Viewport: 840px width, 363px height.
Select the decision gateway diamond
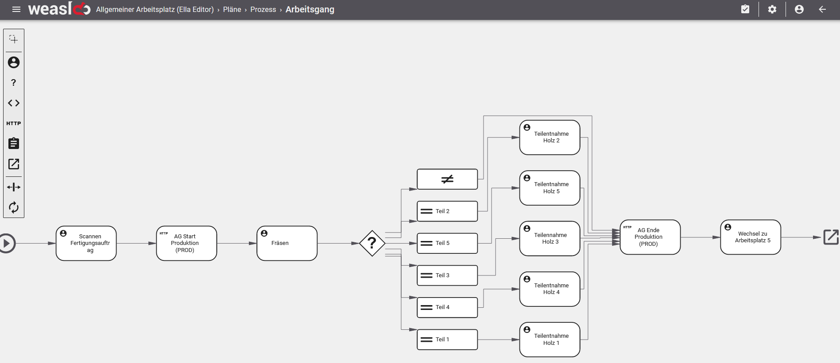[372, 243]
